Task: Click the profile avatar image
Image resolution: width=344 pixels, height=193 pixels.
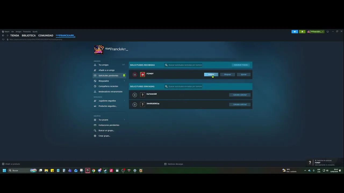Action: [x=99, y=50]
